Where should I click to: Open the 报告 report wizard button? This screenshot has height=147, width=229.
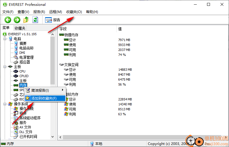53,20
